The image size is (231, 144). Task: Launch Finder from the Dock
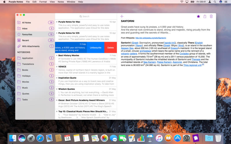pyautogui.click(x=13, y=138)
